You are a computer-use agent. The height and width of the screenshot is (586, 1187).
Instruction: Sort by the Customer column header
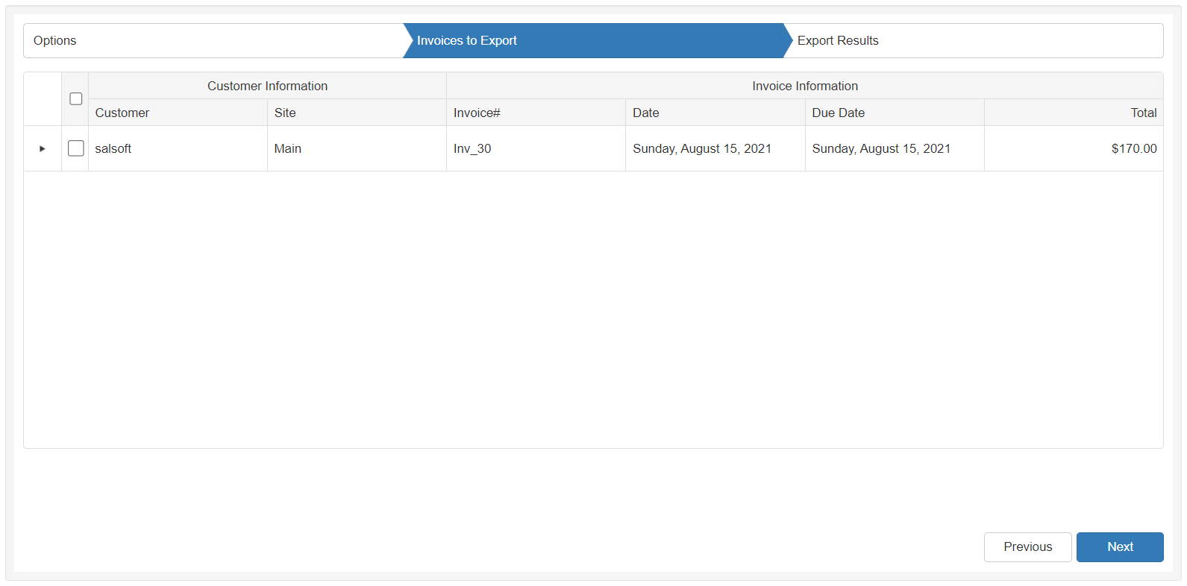coord(122,113)
